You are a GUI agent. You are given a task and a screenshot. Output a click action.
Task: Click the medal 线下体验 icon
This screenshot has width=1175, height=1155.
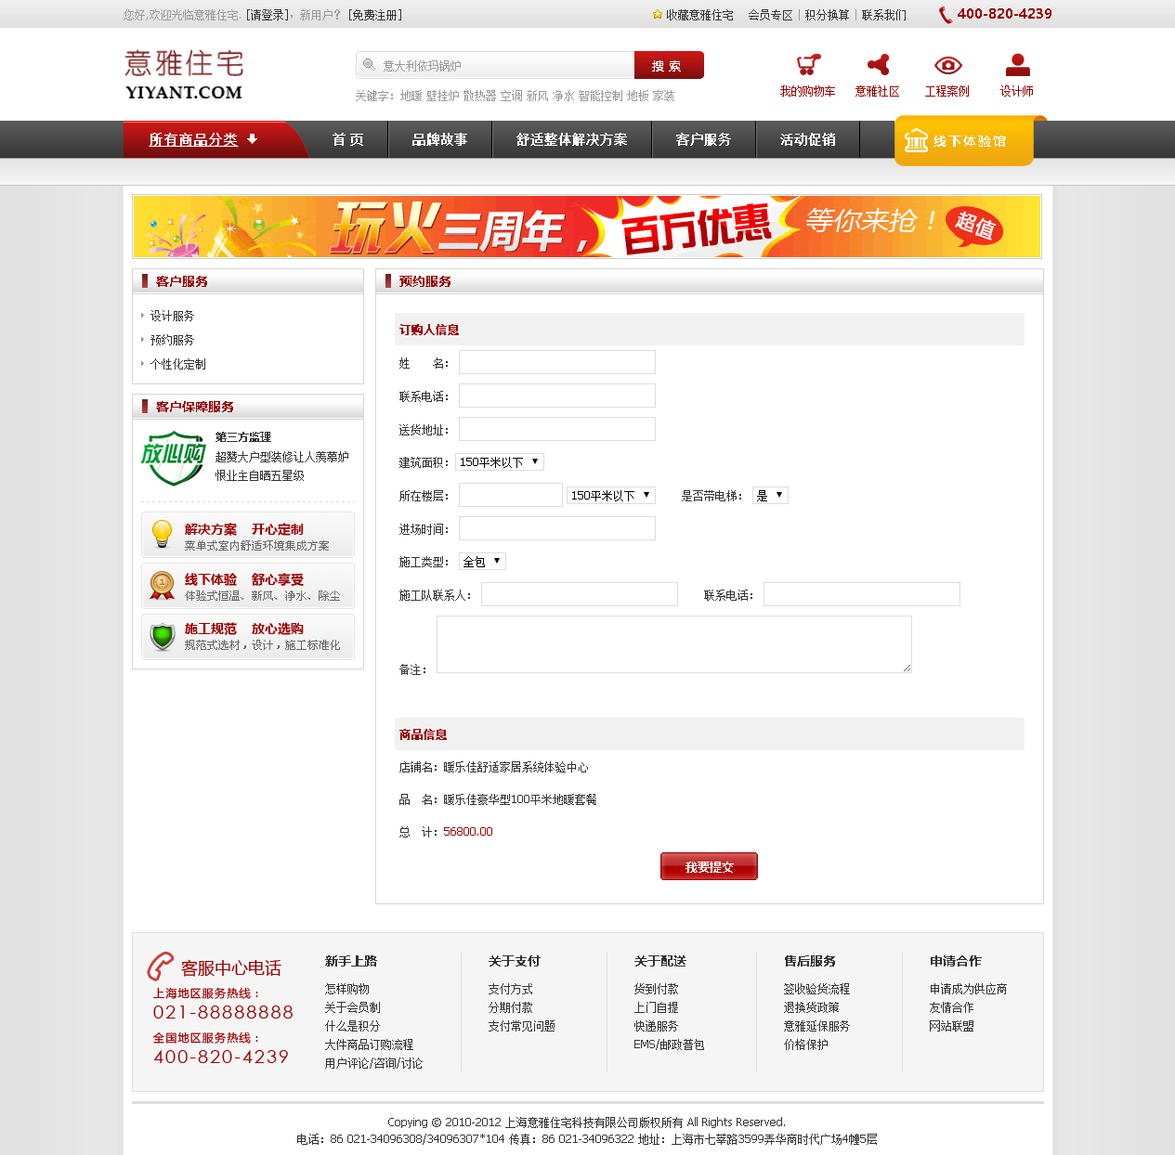pyautogui.click(x=163, y=586)
